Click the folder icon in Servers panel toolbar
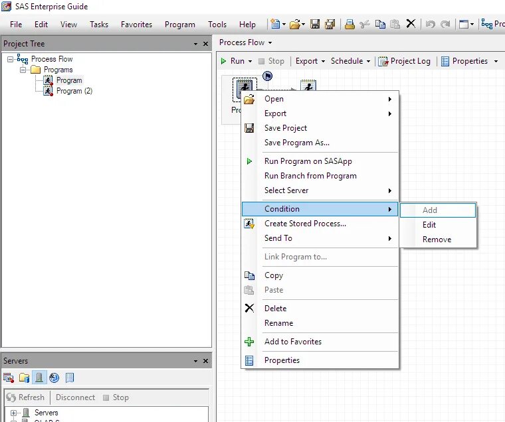Viewport: 505px width, 422px height. 24,378
